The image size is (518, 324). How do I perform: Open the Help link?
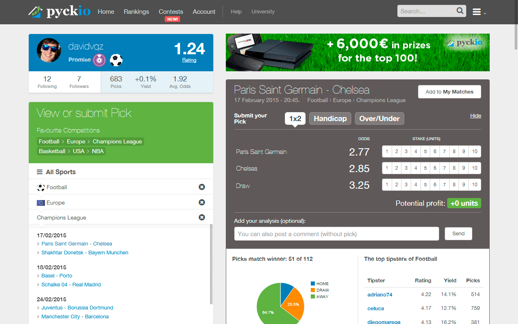coord(236,12)
